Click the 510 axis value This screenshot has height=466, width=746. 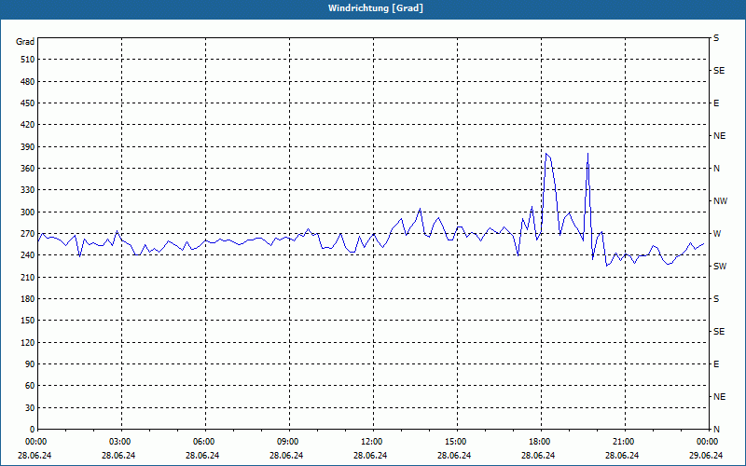[28, 60]
